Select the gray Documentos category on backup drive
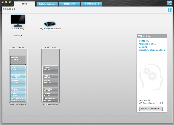Viewport: 174px width, 125px height. 50,99
